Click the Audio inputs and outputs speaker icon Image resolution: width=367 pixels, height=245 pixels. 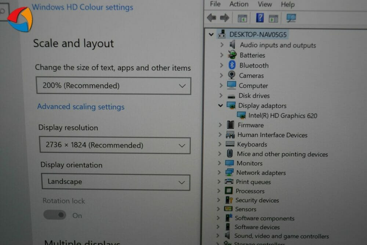[x=232, y=44]
